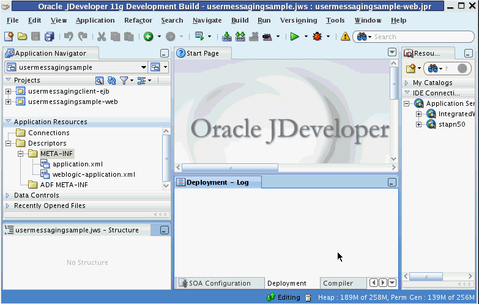Viewport: 479px width, 304px height.
Task: Open the Back navigation history dropdown
Action: coord(159,37)
